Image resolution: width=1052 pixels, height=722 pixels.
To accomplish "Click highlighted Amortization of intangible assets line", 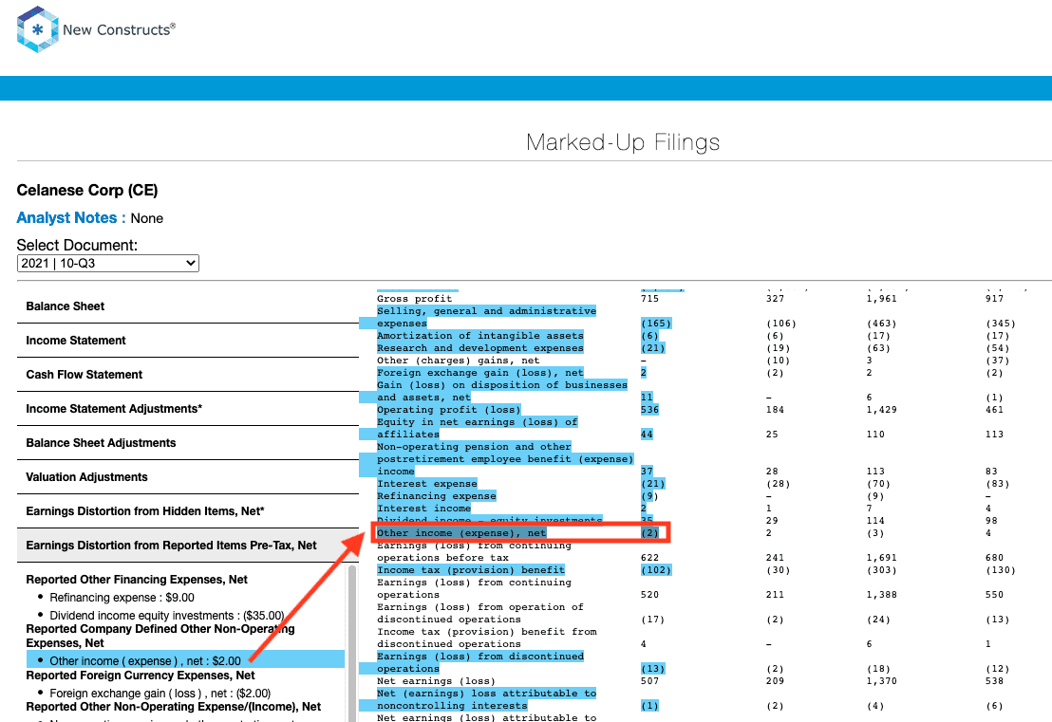I will click(480, 336).
